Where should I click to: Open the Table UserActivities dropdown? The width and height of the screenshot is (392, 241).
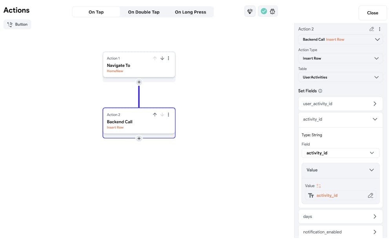pyautogui.click(x=340, y=77)
